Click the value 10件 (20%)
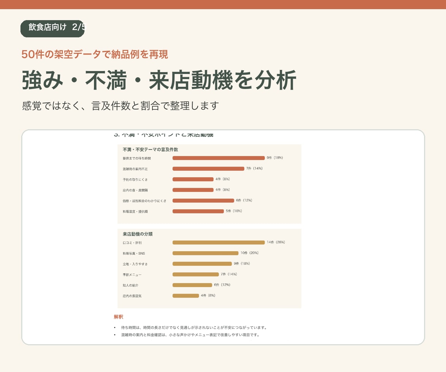This screenshot has height=372, width=446. coord(250,253)
